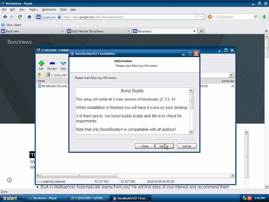269x202 pixels.
Task: Click the 7-Zip horizontal scrollbar thumb
Action: pos(79,175)
